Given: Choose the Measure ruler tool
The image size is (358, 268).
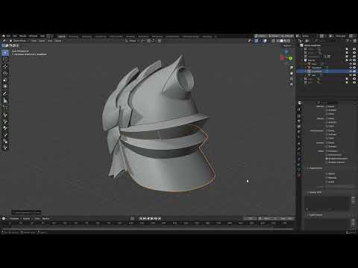Looking at the screenshot, I should 5,100.
